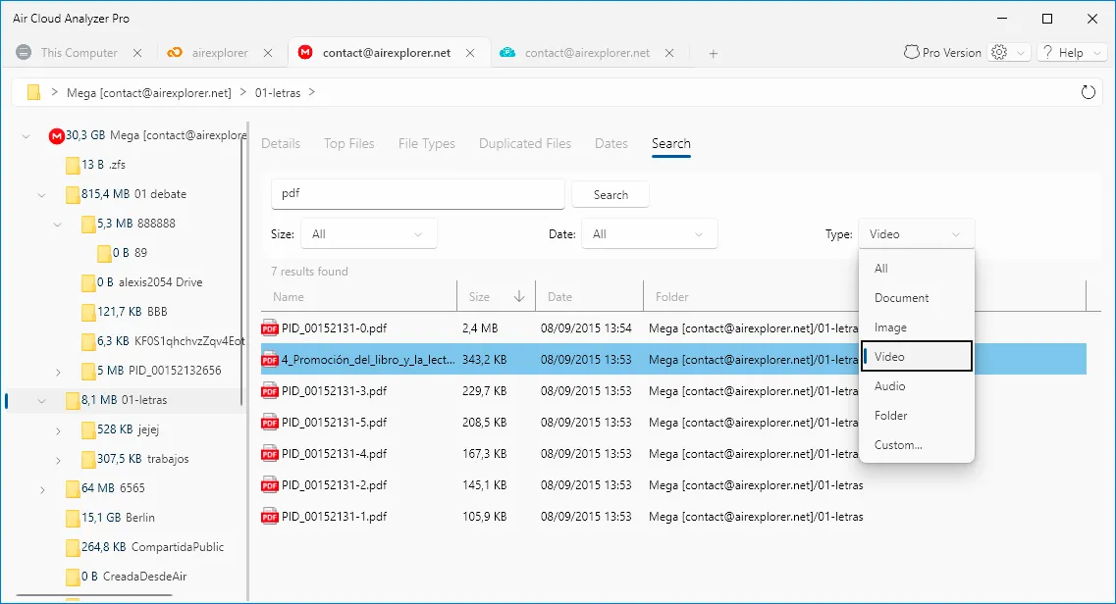Open the settings dropdown arrow
Screen dimensions: 1116x604
click(x=1021, y=53)
